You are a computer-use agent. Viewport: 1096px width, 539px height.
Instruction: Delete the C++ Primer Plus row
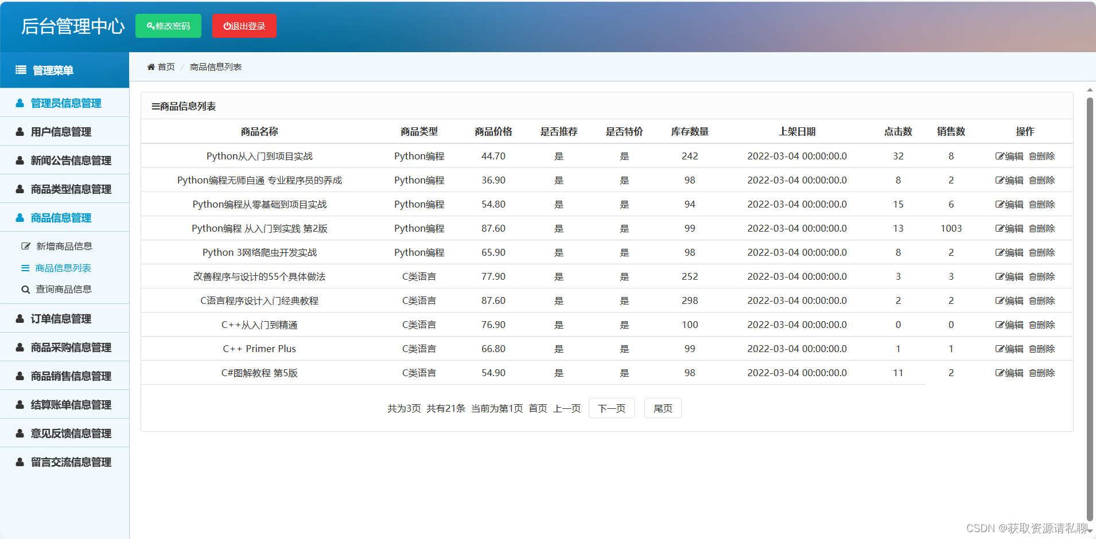pos(1042,349)
